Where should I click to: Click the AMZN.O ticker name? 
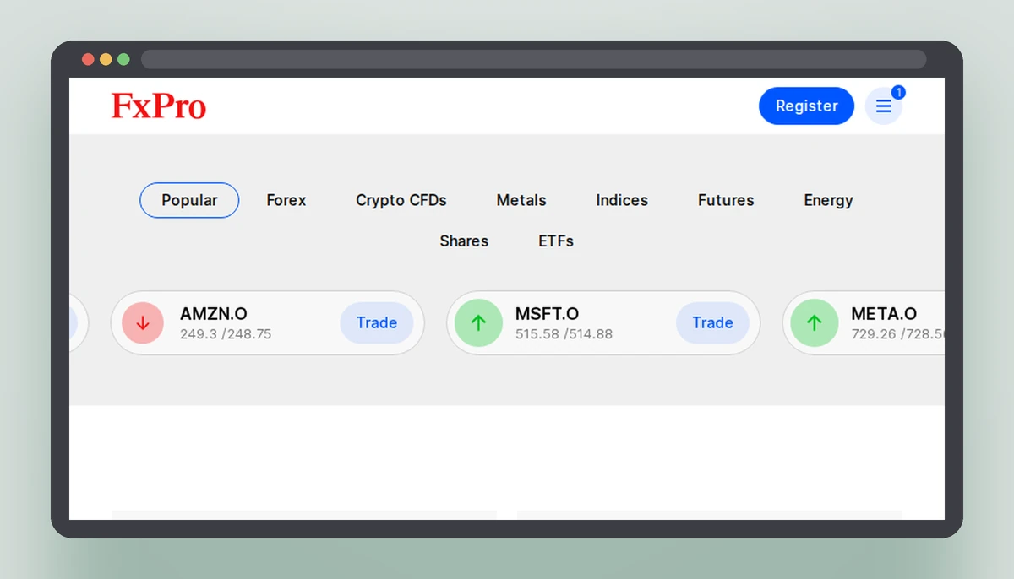(x=214, y=314)
